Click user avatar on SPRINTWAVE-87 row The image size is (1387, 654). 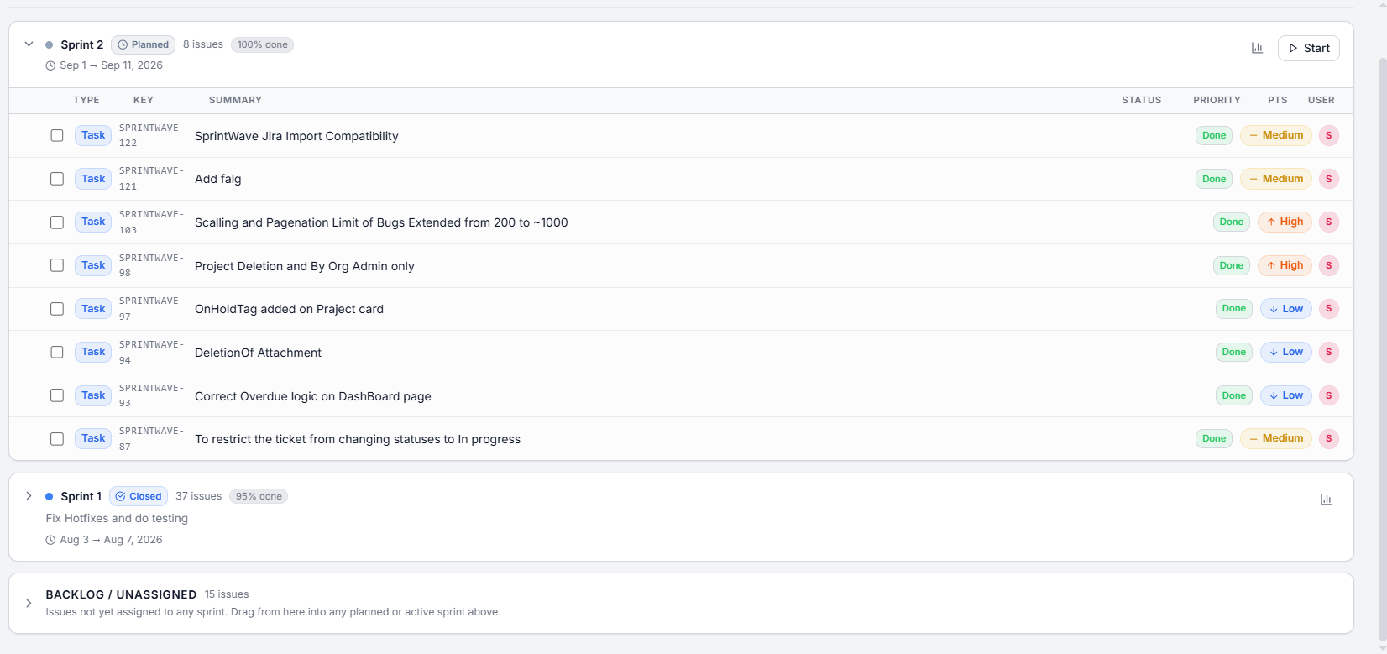click(x=1328, y=438)
